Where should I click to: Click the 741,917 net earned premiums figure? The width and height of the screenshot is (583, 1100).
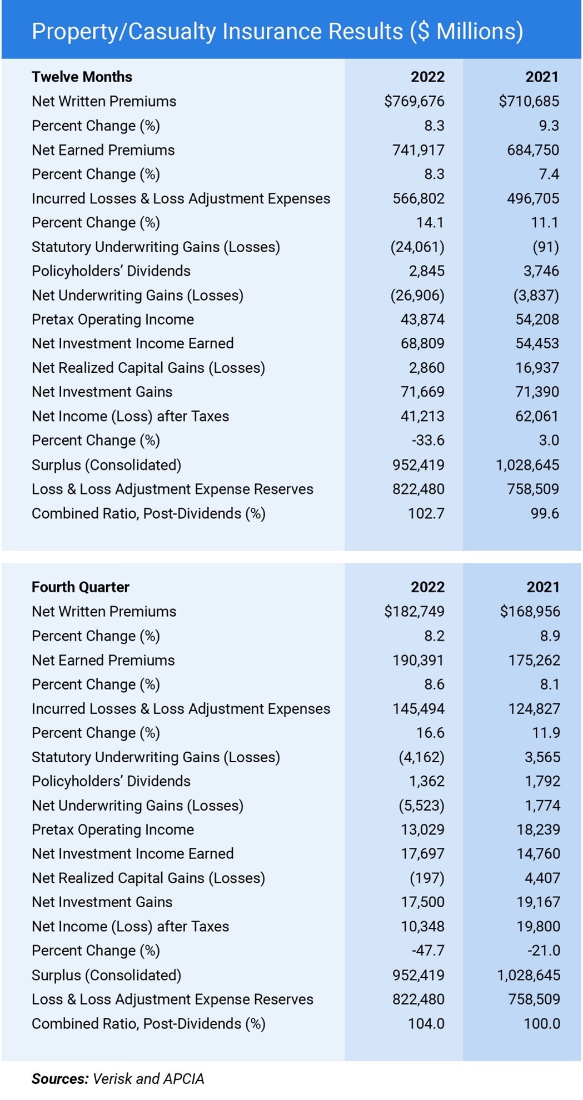pos(418,150)
